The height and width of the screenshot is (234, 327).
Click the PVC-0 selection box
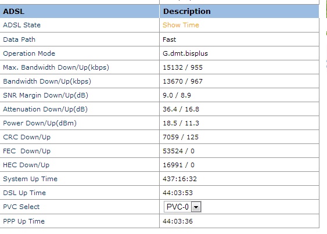182,207
